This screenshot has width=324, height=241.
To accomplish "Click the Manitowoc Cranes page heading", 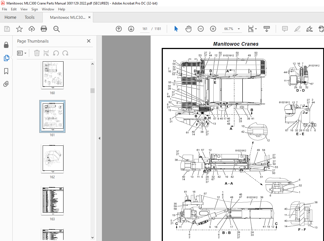I will tap(236, 44).
